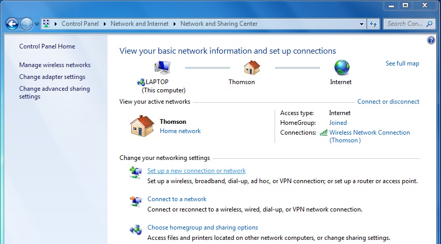
Task: Expand arrow after Control Panel breadcrumb
Action: 105,24
